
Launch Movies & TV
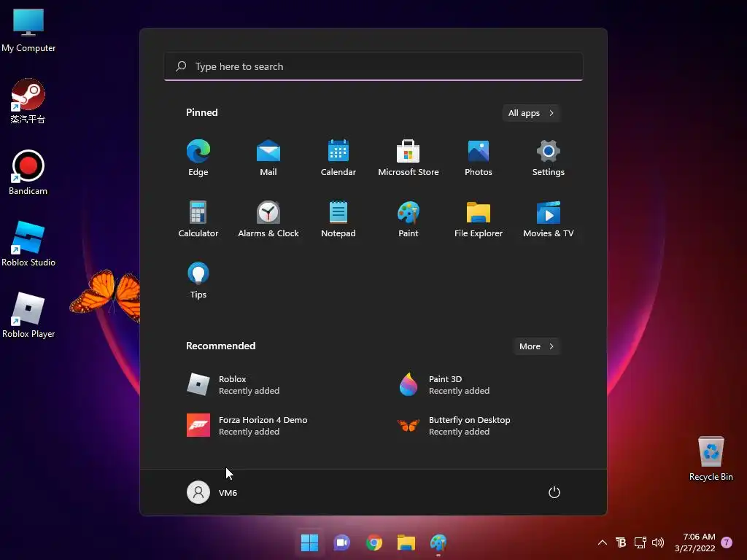[x=549, y=219]
